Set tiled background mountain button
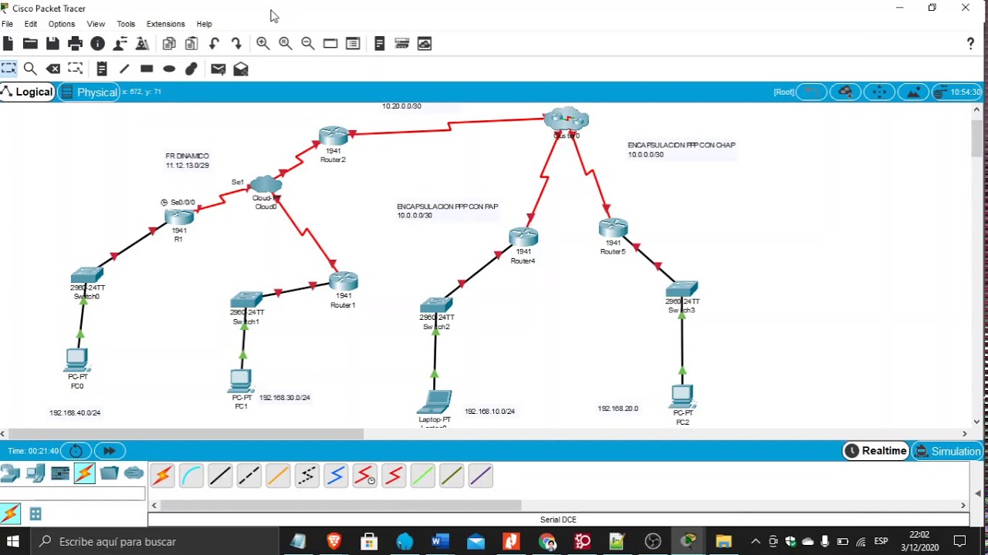This screenshot has width=988, height=555. (x=913, y=92)
